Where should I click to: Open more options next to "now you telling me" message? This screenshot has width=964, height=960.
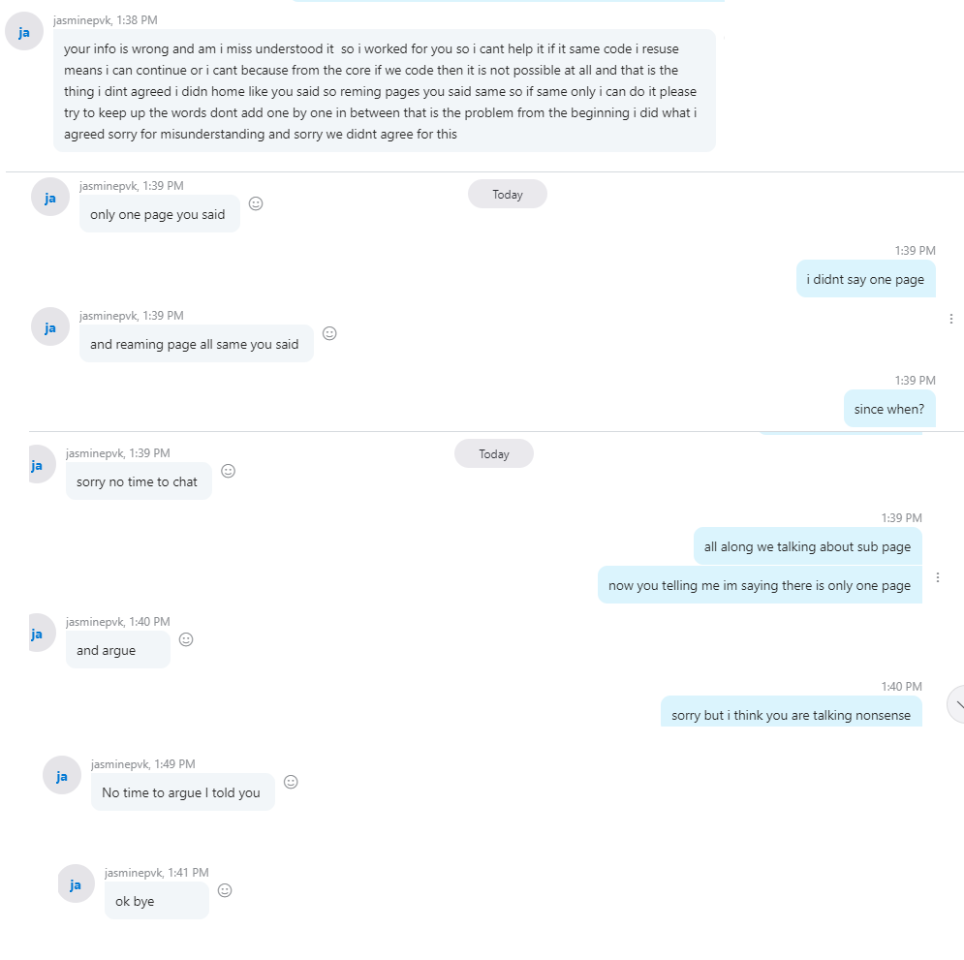click(x=938, y=577)
